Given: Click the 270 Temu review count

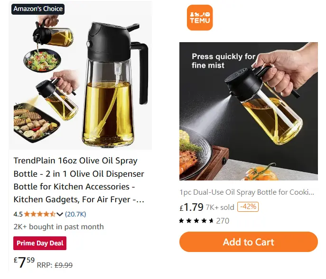Looking at the screenshot, I should [223, 221].
